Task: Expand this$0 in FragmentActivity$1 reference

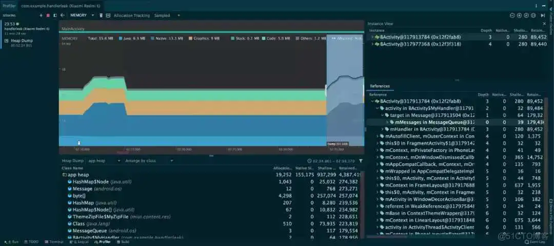Action: click(378, 143)
